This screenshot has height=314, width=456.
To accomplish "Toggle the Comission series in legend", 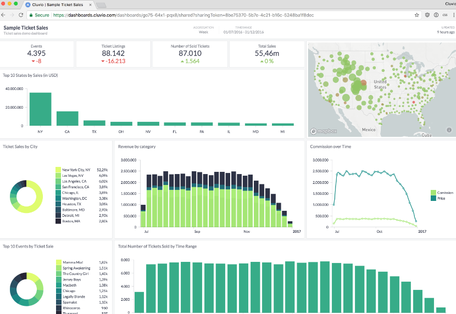I will coord(442,193).
